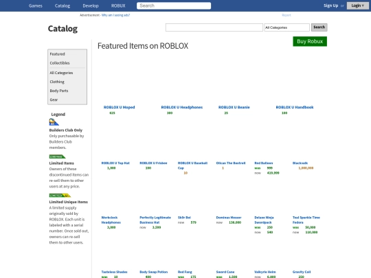Open Teal Sparkle Time Fedora item
Screen dimensions: 371x278
tap(306, 220)
